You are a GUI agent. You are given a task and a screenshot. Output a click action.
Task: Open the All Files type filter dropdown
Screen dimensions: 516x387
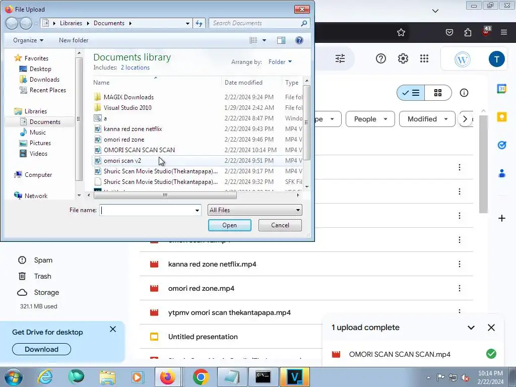click(x=254, y=210)
